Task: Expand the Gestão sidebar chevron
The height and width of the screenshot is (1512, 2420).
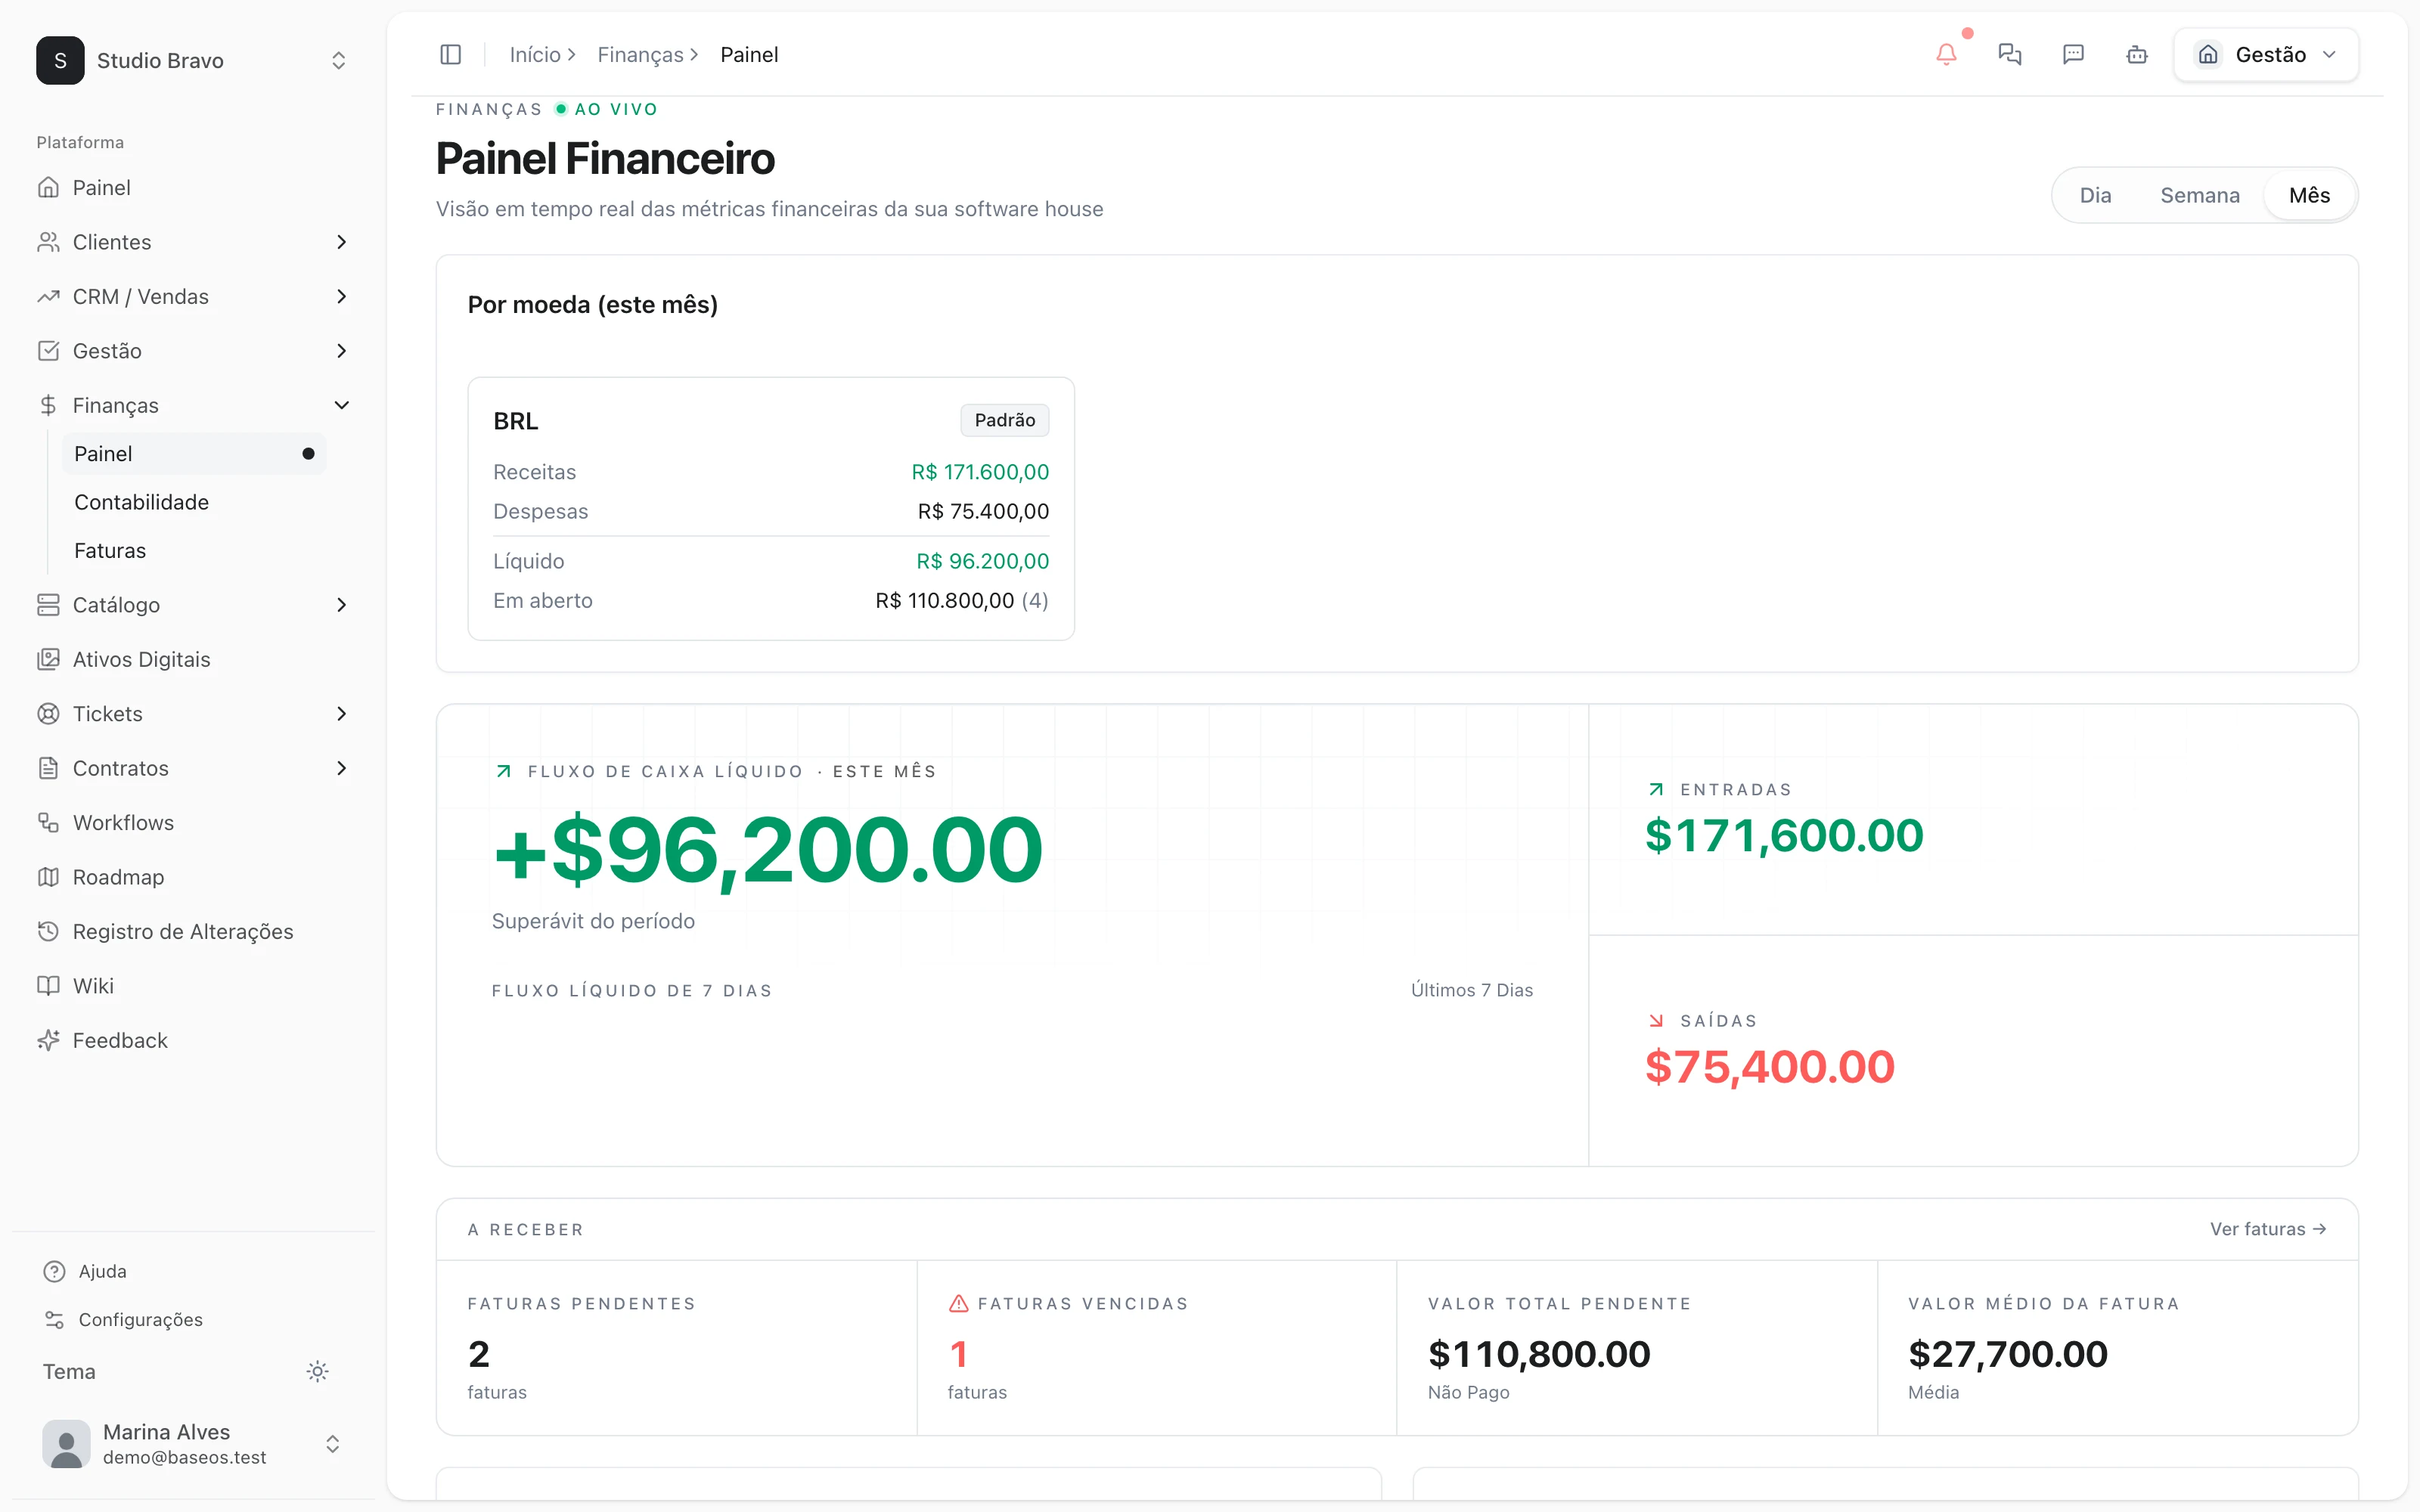Action: 341,351
